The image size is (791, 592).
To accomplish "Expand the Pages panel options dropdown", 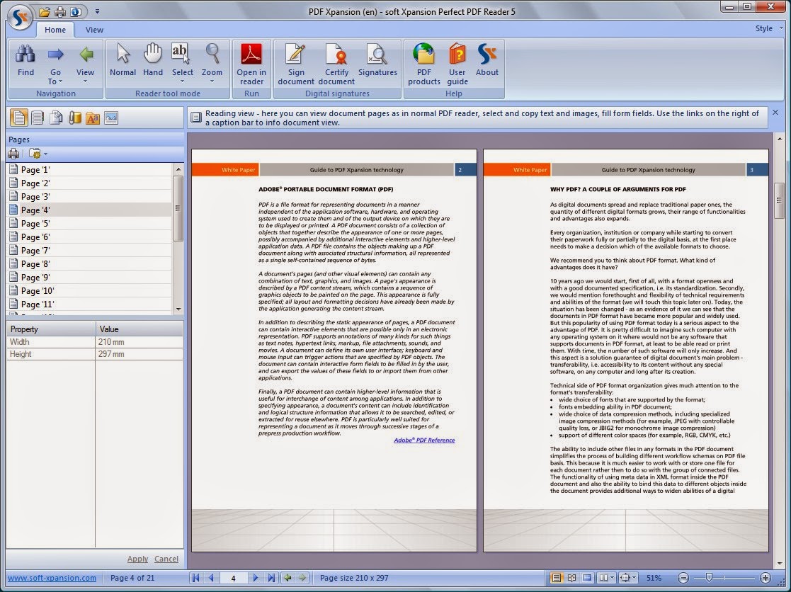I will click(x=39, y=154).
